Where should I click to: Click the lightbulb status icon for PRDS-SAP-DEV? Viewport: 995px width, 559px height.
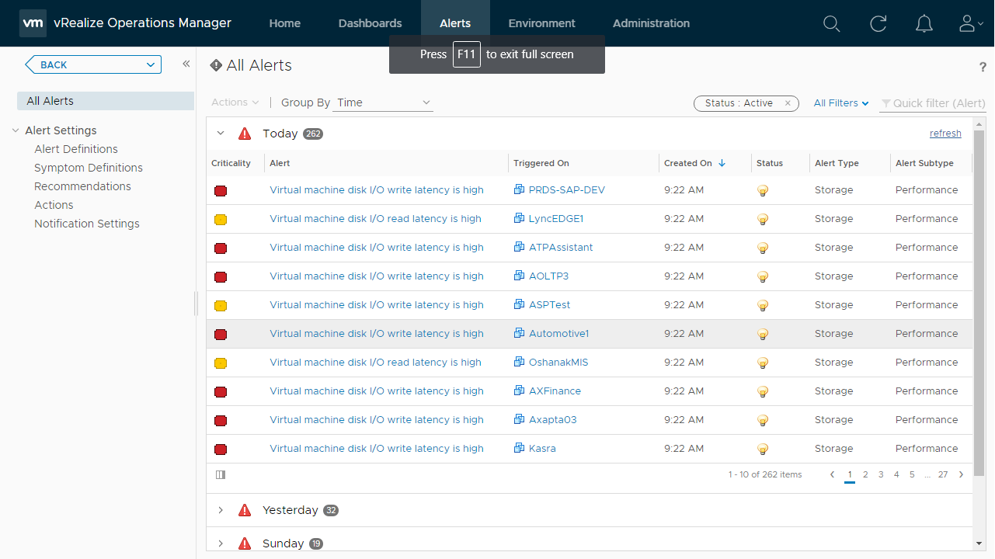pyautogui.click(x=763, y=190)
